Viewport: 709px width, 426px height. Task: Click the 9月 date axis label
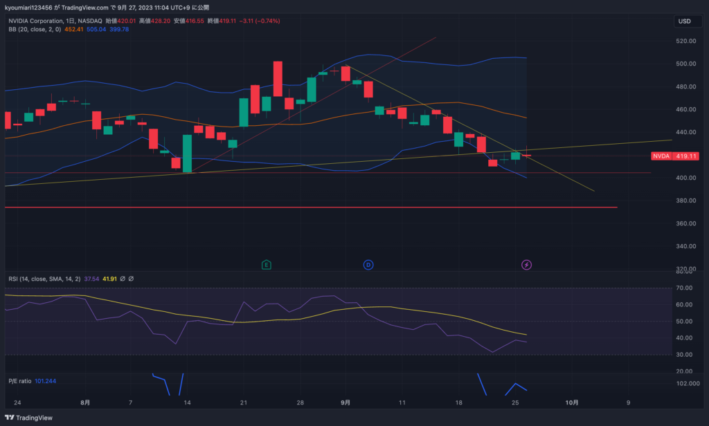345,402
